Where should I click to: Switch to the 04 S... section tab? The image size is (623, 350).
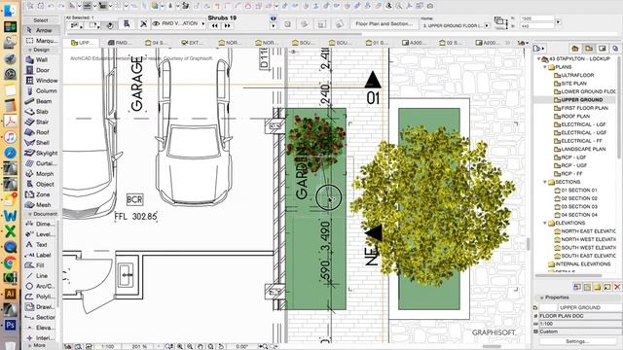pyautogui.click(x=156, y=43)
